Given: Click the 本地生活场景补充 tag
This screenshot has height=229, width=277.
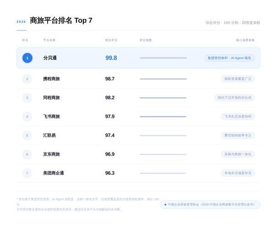Looking at the screenshot, I should click(238, 173).
